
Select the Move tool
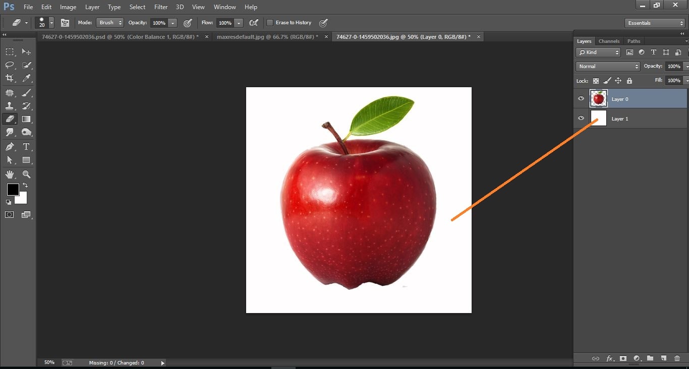(x=26, y=51)
